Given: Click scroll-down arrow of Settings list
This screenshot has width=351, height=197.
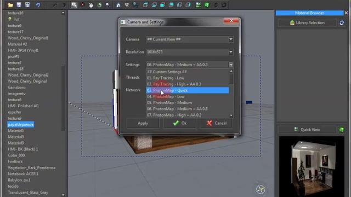Looking at the screenshot, I should (231, 115).
